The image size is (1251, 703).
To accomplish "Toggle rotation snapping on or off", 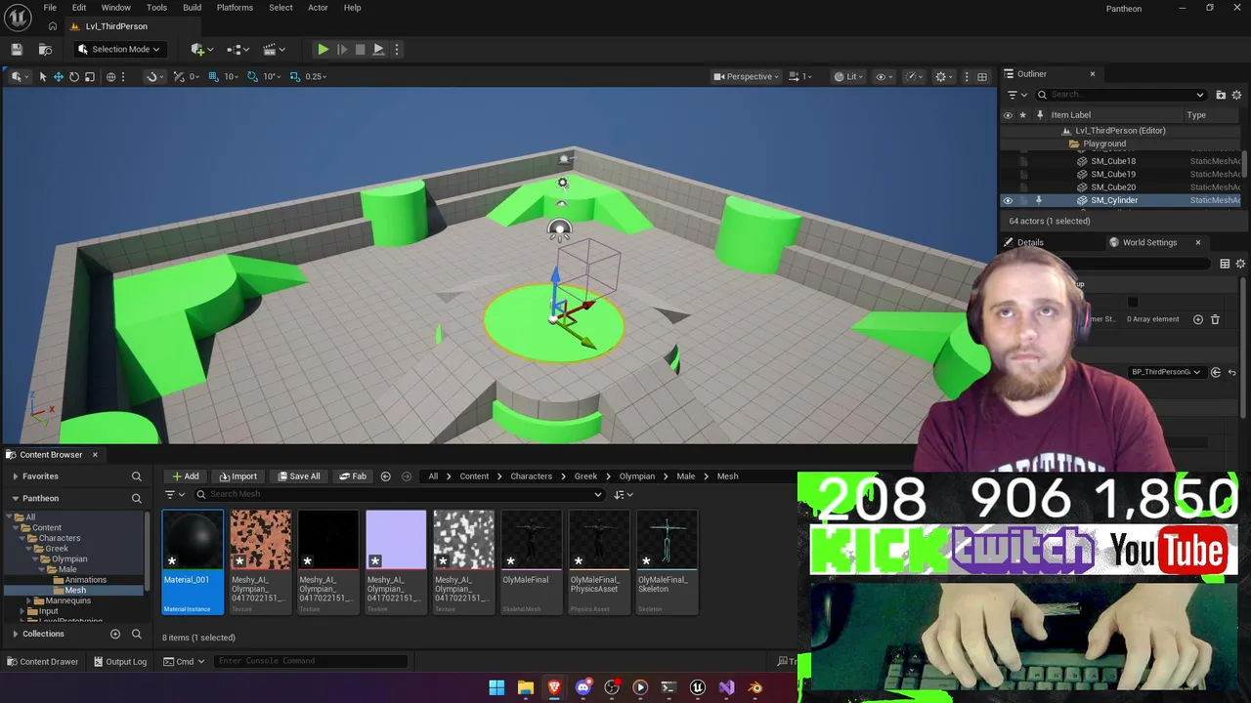I will (x=253, y=76).
